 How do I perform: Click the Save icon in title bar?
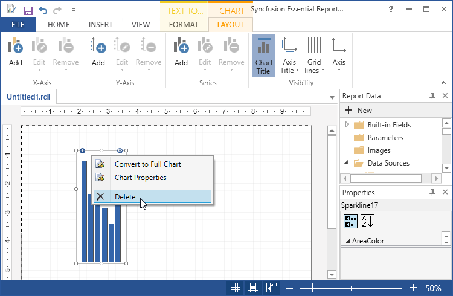28,10
